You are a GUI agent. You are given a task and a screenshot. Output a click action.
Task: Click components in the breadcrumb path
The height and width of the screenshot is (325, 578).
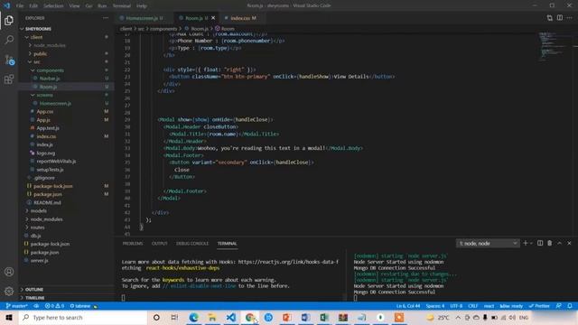point(163,28)
